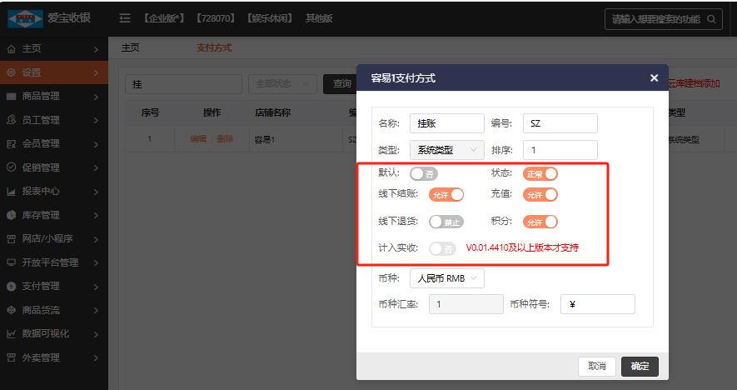Screen dimensions: 737x390
Task: Click the 确定 button
Action: tap(640, 366)
